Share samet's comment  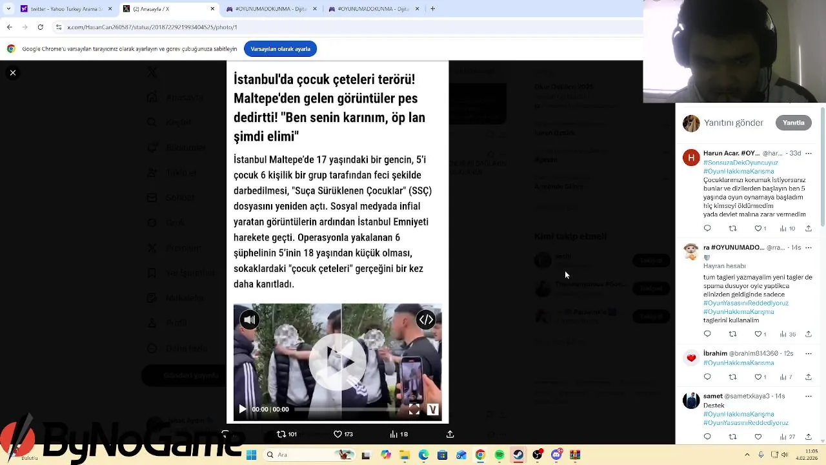pyautogui.click(x=808, y=437)
